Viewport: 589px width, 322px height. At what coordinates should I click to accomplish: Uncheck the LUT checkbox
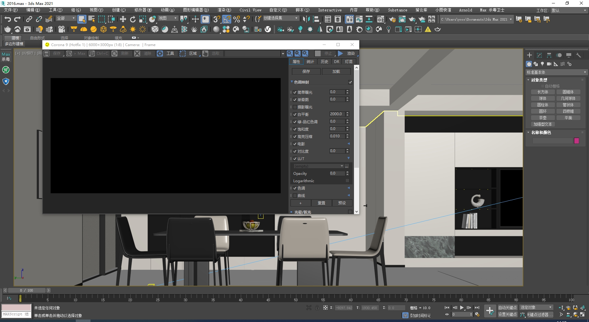click(x=295, y=159)
